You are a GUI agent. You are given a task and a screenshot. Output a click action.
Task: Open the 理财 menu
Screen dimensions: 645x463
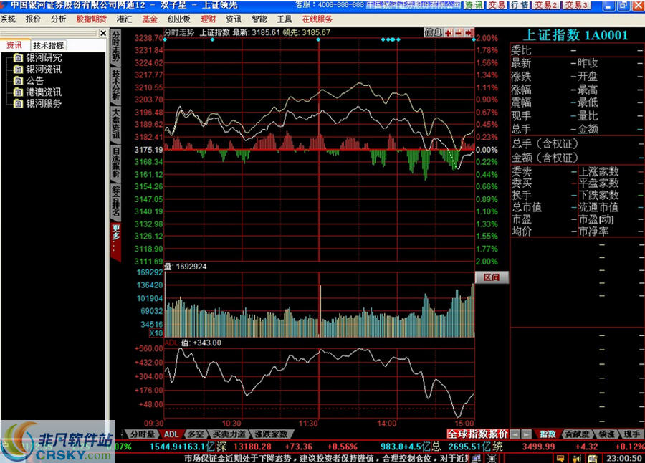[208, 19]
